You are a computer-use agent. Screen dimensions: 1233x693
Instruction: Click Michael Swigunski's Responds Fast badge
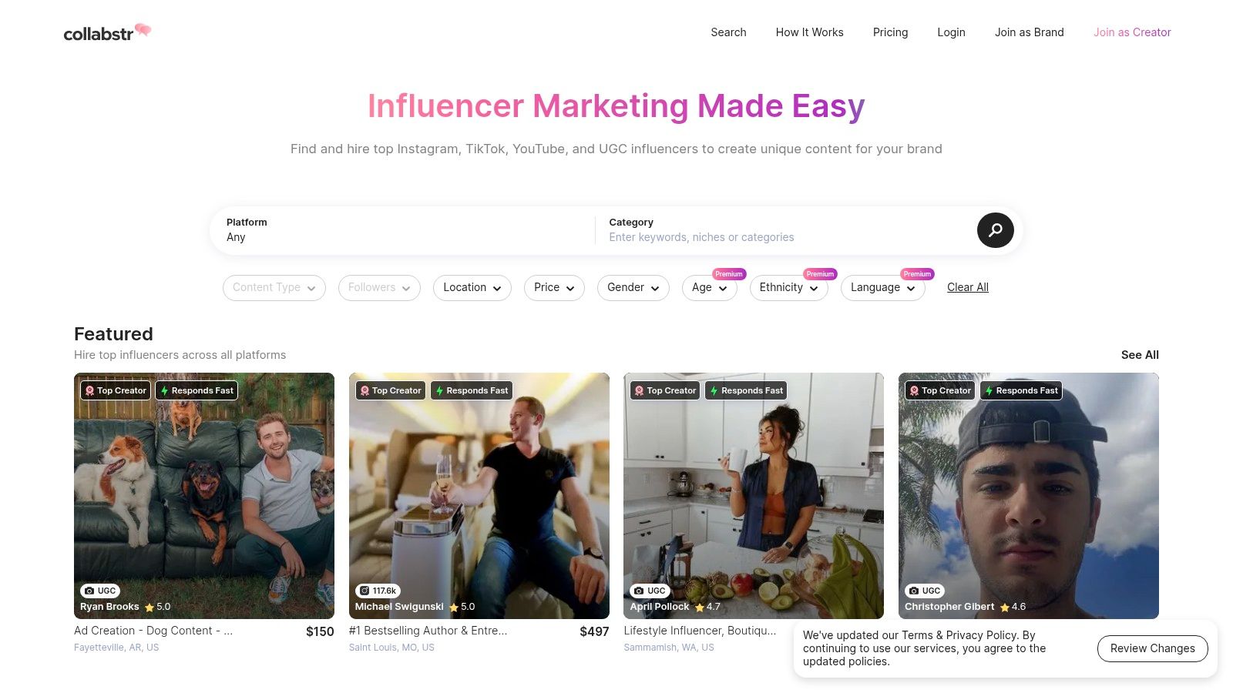coord(472,390)
